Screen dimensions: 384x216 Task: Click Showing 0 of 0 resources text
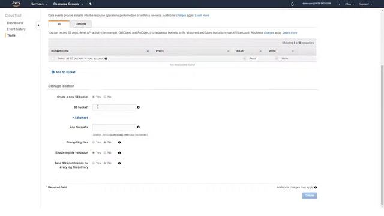298,43
